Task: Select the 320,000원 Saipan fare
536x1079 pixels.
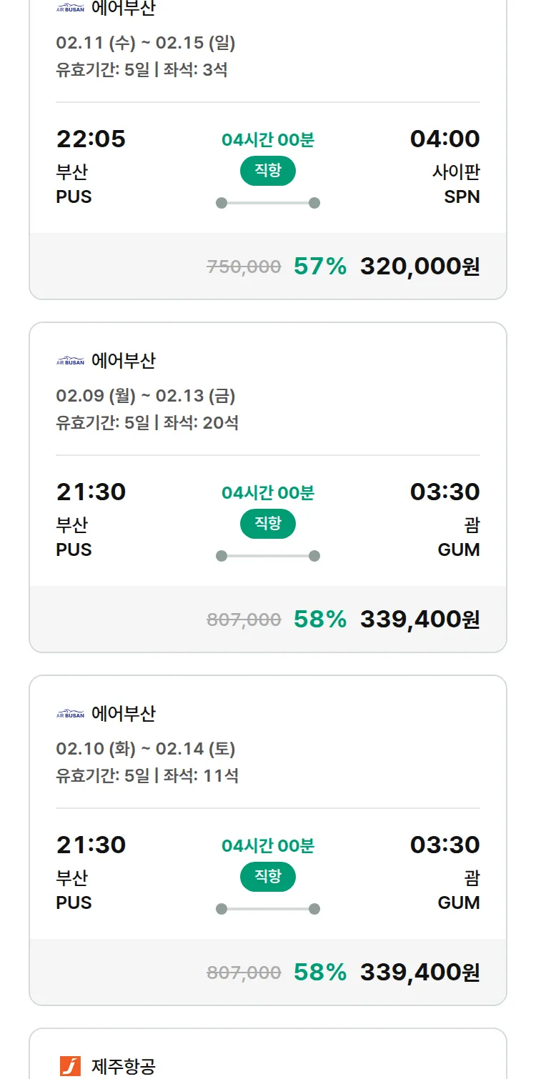Action: (420, 267)
